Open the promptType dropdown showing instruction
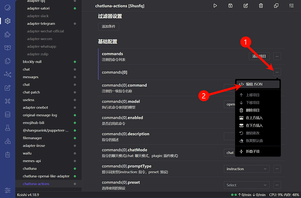Viewport: 301px width, 198px height. [247, 169]
